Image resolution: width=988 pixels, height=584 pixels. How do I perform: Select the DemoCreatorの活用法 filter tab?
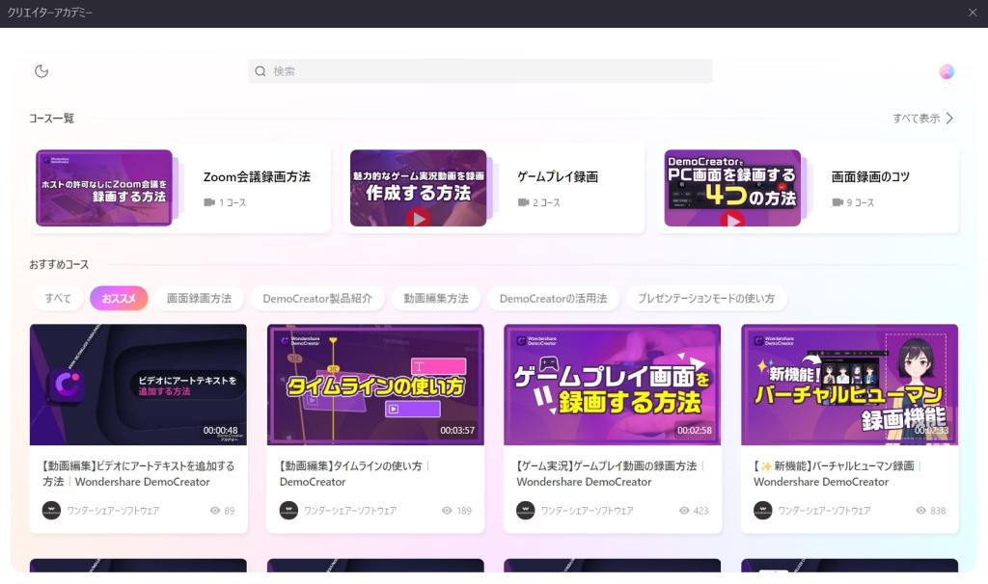[553, 299]
